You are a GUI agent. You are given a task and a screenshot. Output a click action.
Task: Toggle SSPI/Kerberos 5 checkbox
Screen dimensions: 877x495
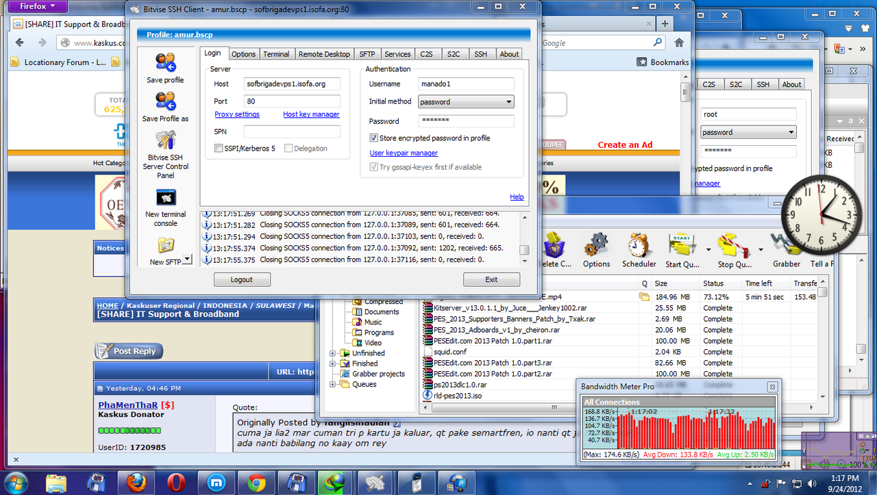point(219,148)
